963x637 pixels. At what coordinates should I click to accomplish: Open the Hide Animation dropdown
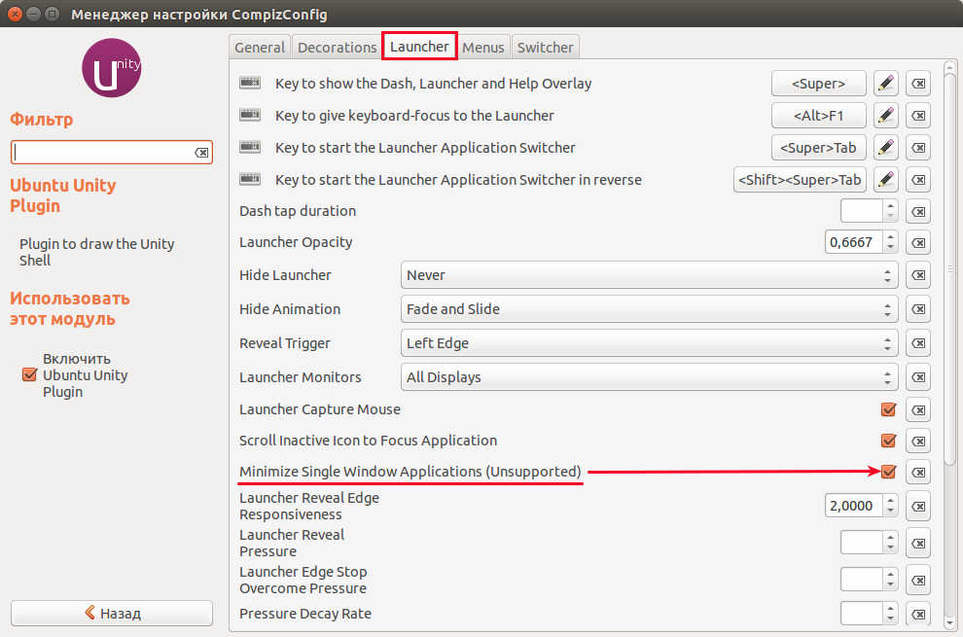(x=649, y=309)
